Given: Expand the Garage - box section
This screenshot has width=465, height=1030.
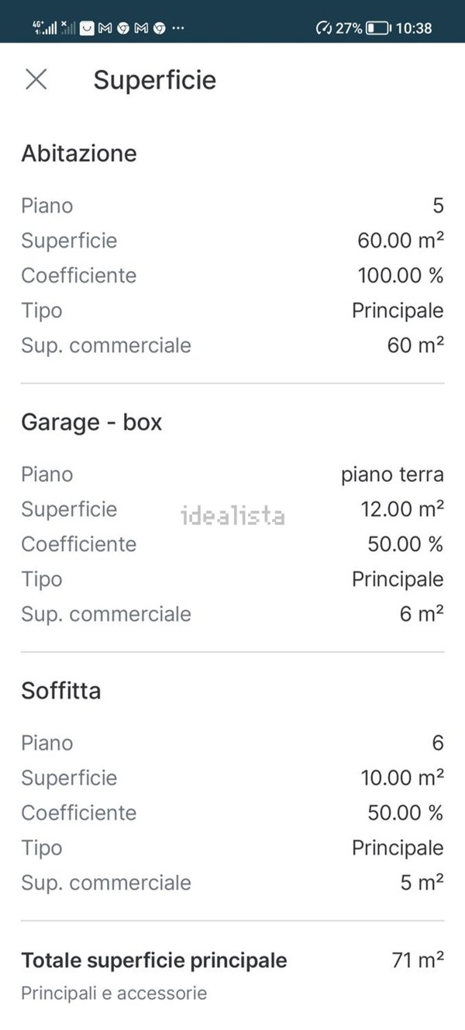Looking at the screenshot, I should click(x=91, y=421).
